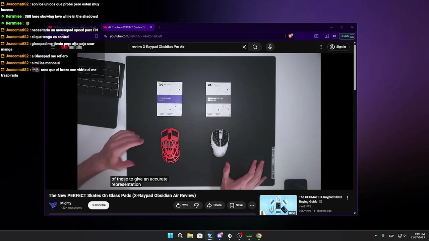Launch File Explorer from taskbar

tap(190, 236)
